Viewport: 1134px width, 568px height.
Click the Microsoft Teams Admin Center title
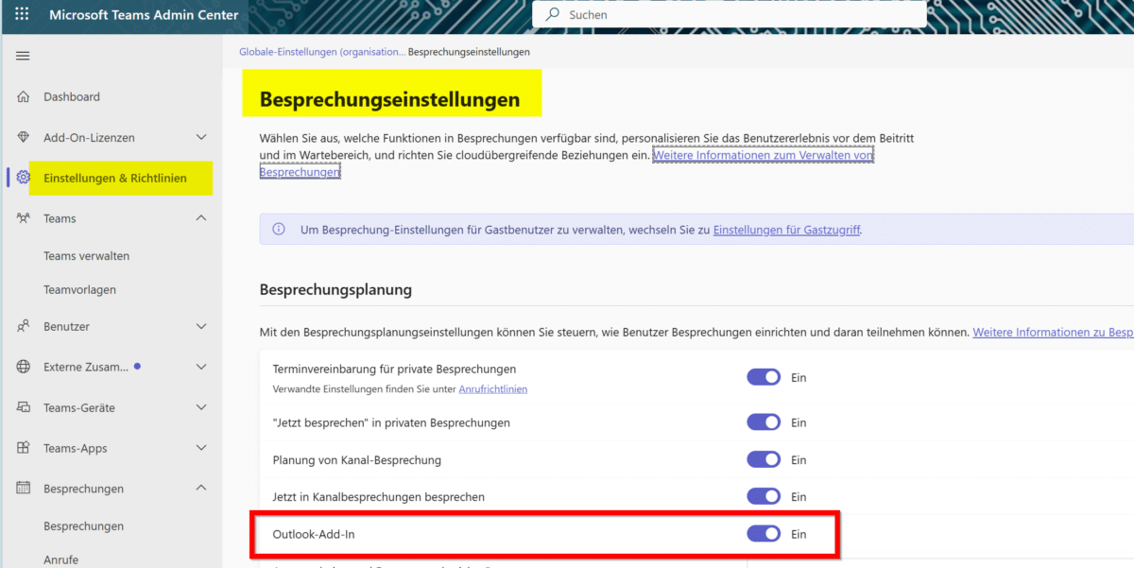144,15
